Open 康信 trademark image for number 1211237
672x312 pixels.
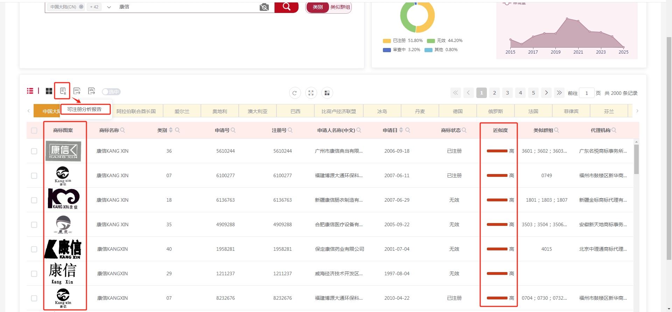(x=63, y=273)
